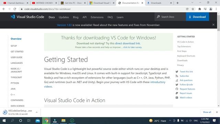
Task: Open the action center notification icon
Action: point(214,121)
